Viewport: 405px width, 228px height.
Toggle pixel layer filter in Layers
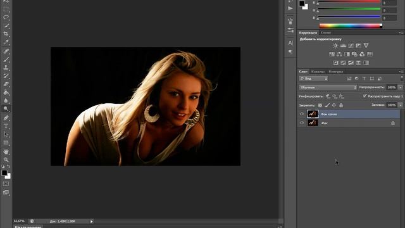(x=349, y=79)
